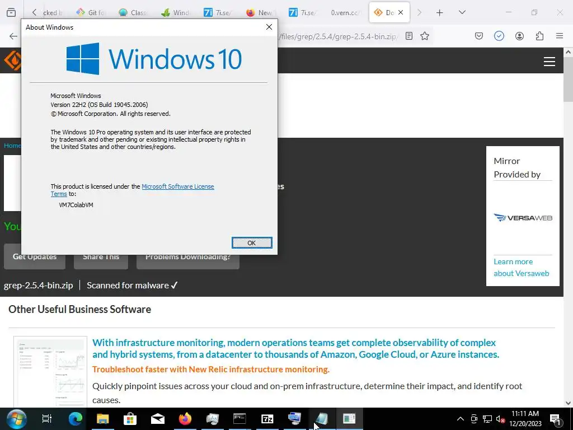Click the New Relic ad thumbnail image
The width and height of the screenshot is (573, 430).
[x=50, y=371]
